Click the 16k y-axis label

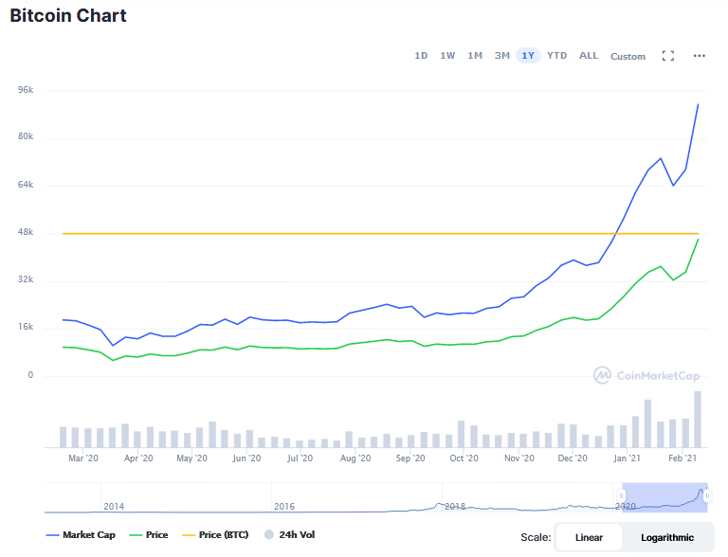[x=26, y=327]
